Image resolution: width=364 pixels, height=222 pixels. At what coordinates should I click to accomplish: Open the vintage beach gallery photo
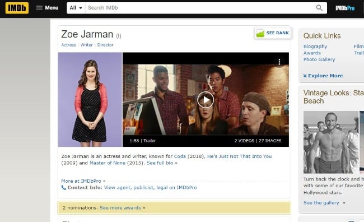[x=331, y=142]
